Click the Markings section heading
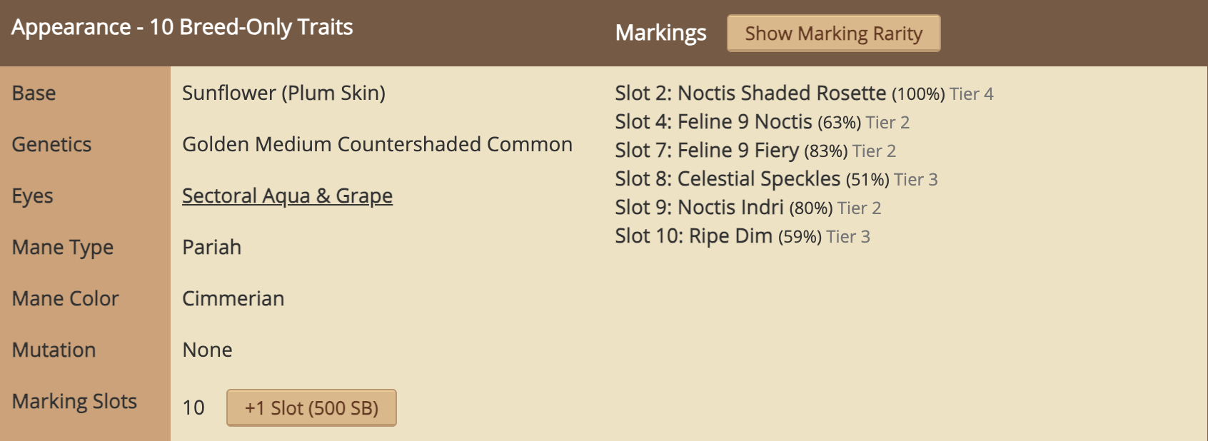Screen dimensions: 1208x441 tap(660, 33)
